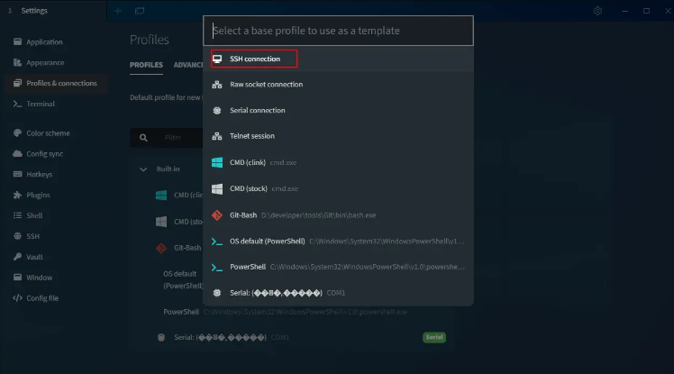
Task: Open Vault settings section
Action: tap(56, 257)
